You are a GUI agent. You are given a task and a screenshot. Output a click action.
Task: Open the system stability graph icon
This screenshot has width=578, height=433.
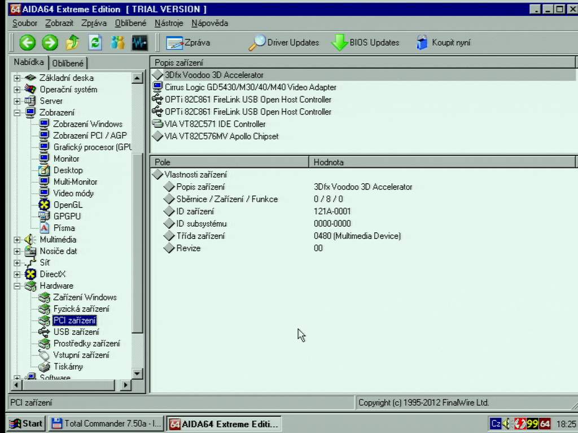(x=140, y=43)
